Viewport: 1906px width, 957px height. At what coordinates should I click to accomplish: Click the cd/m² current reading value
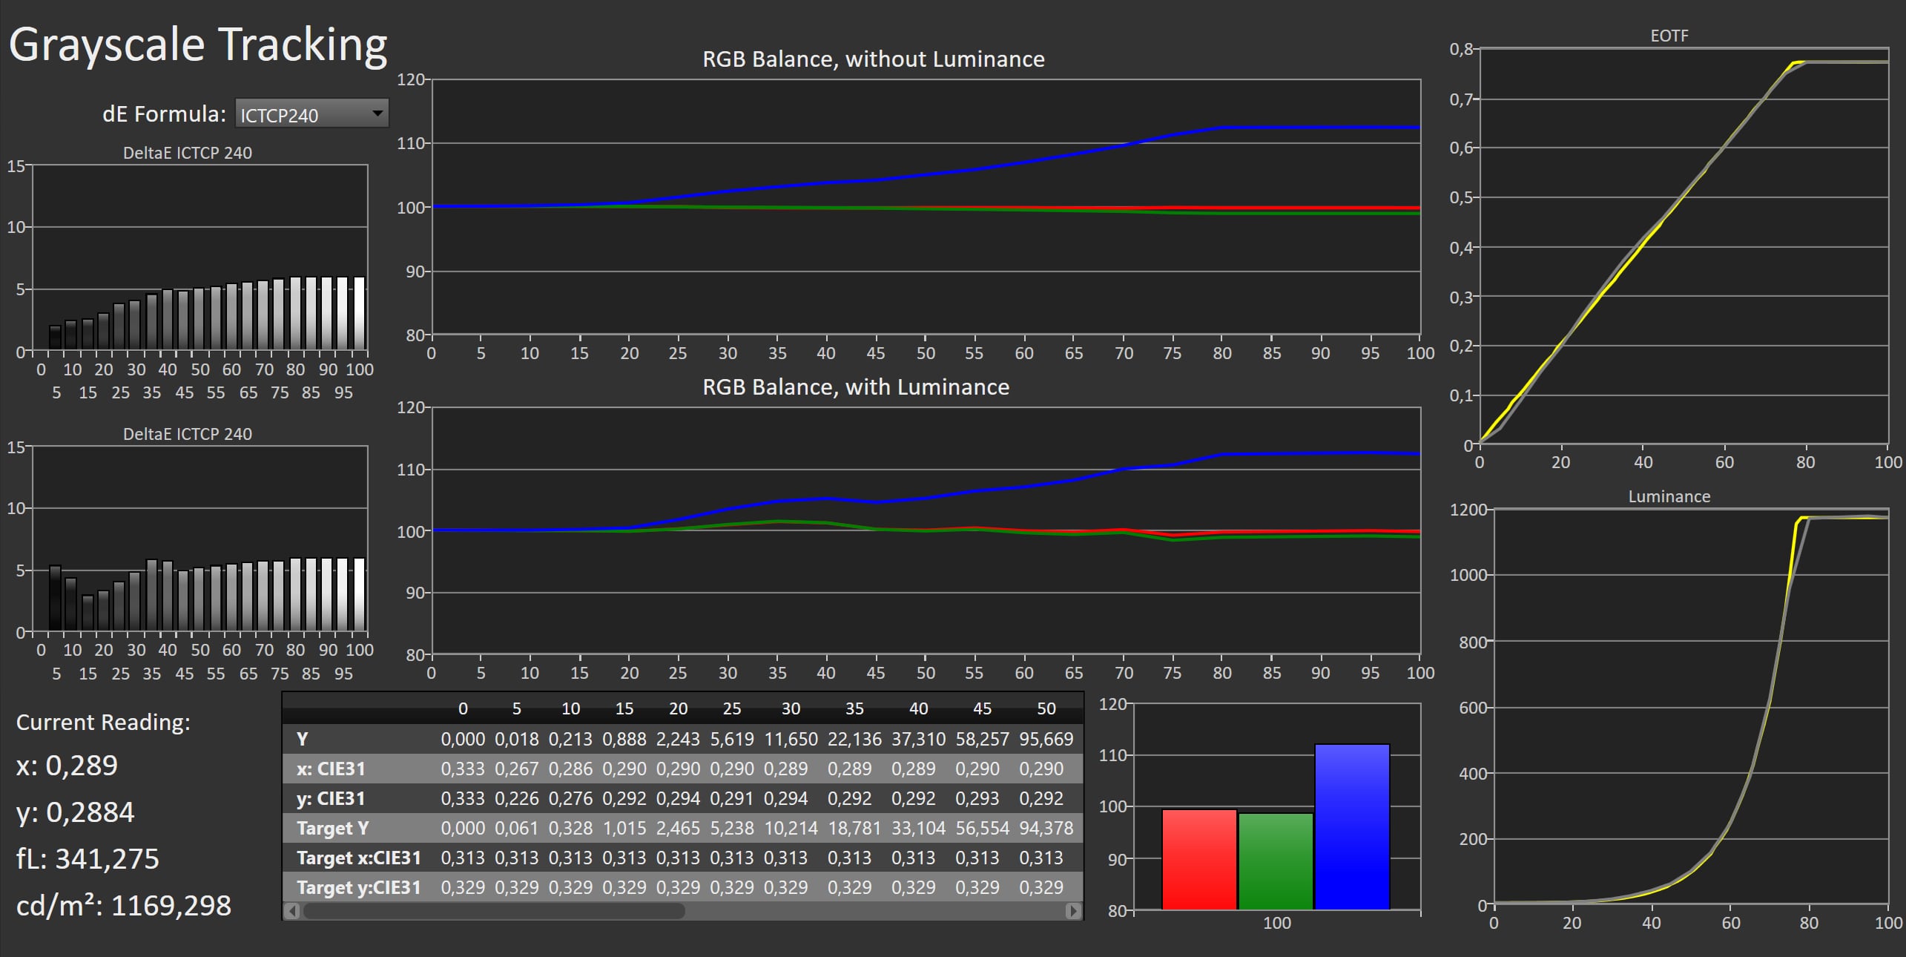point(171,906)
